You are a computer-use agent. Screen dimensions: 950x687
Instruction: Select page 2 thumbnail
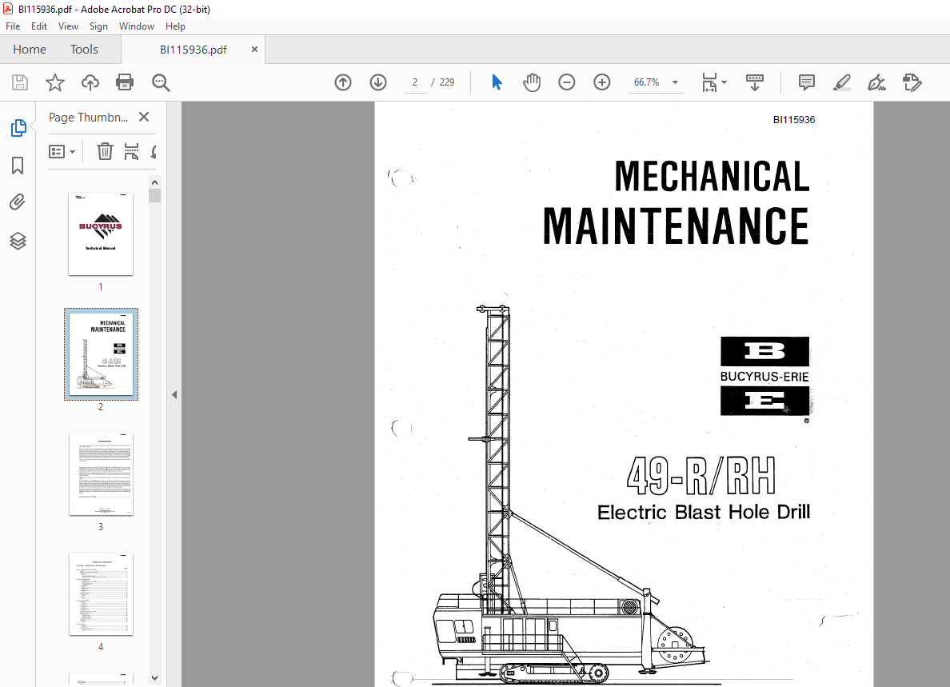tap(102, 354)
